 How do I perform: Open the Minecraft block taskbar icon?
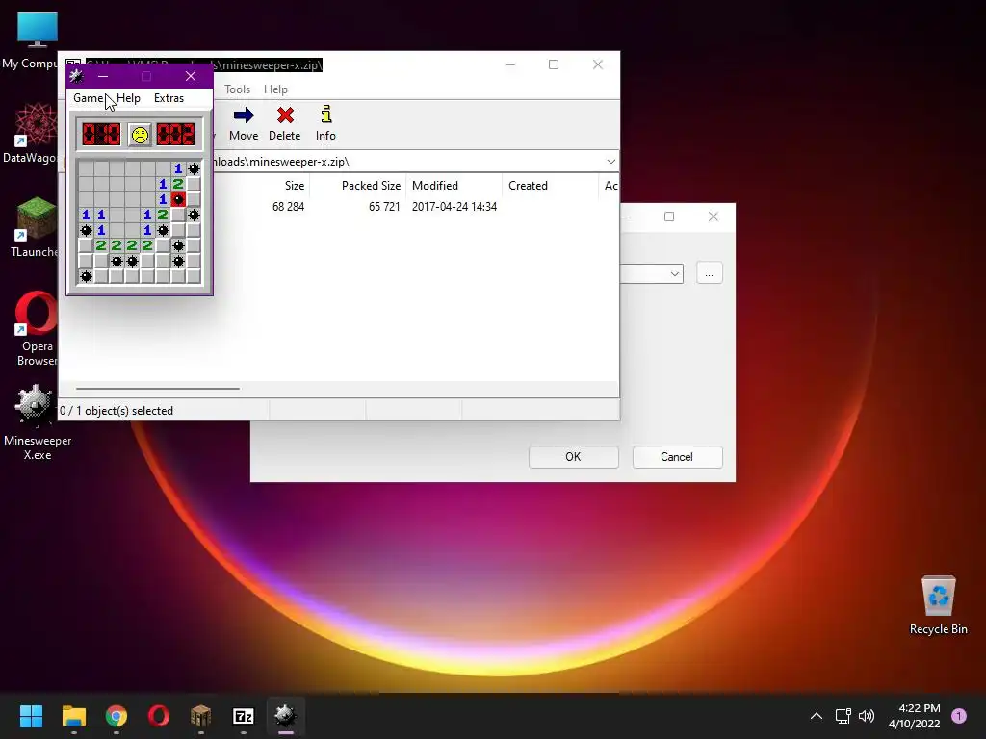pos(200,716)
